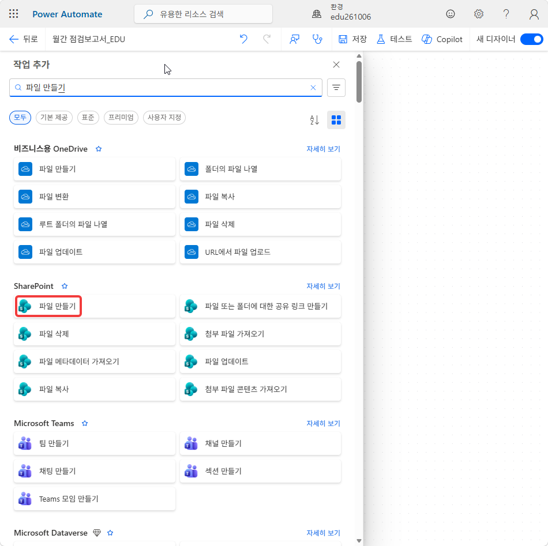Focus the useful resources search box
The height and width of the screenshot is (546, 548).
(x=203, y=14)
